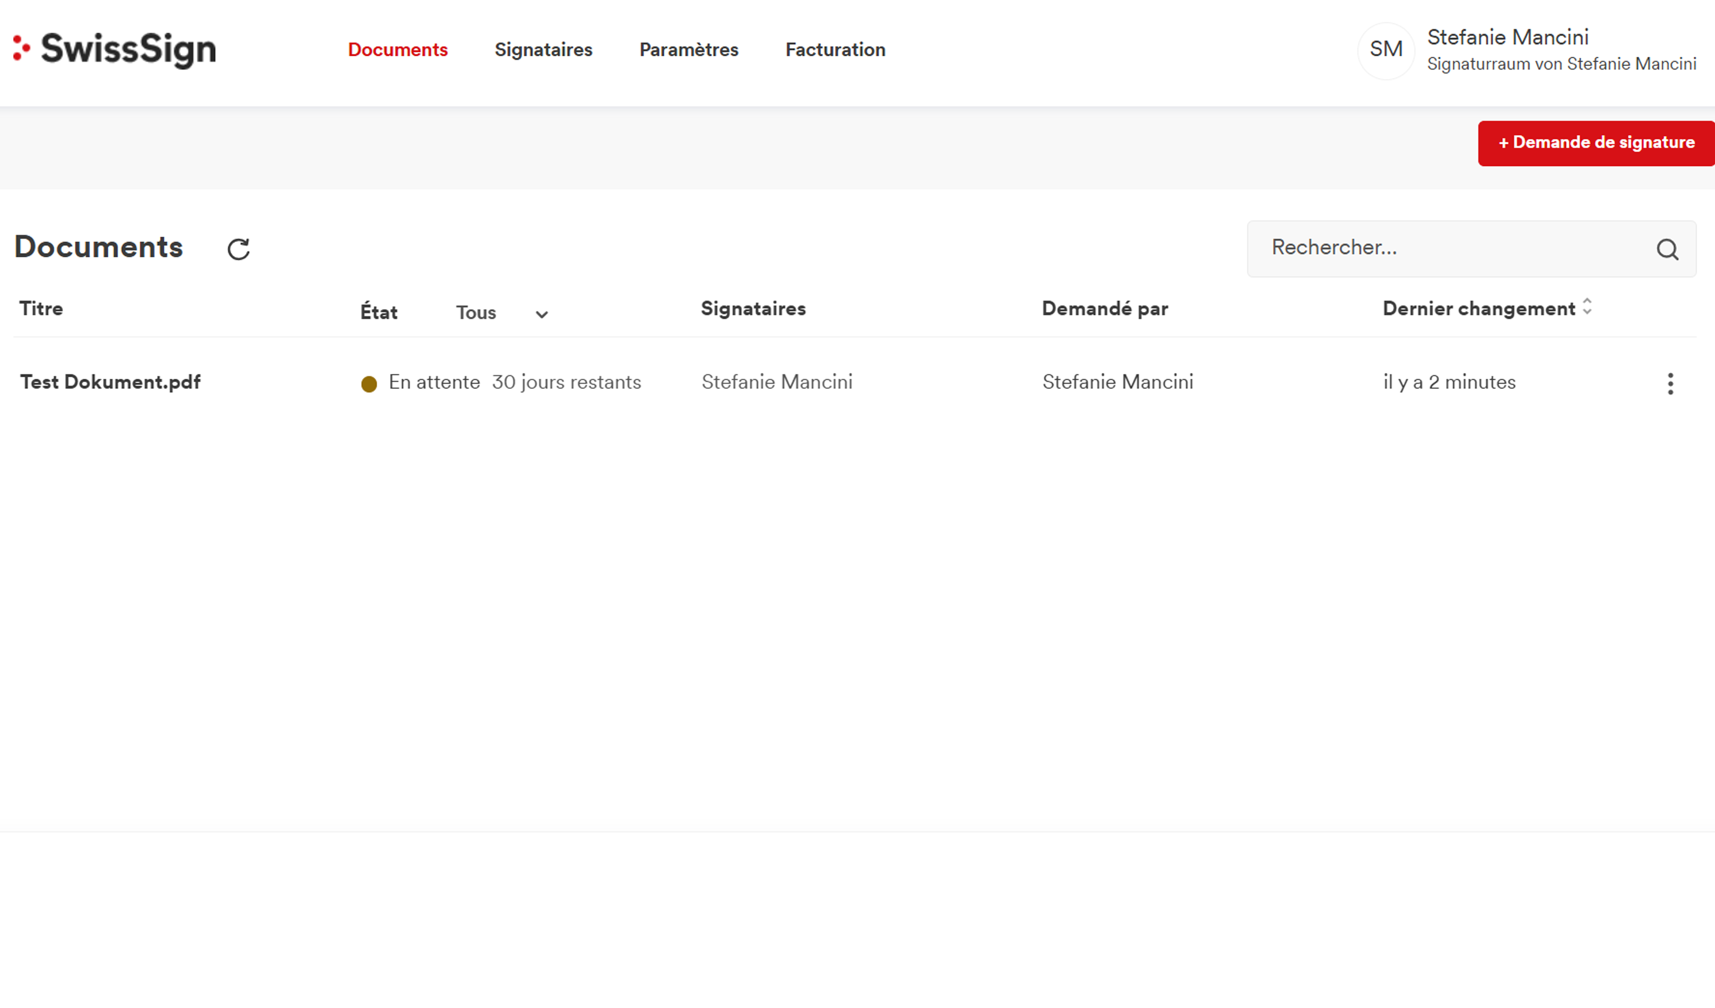Sort by the Dernier changement column header
1715x1008 pixels.
[1478, 308]
